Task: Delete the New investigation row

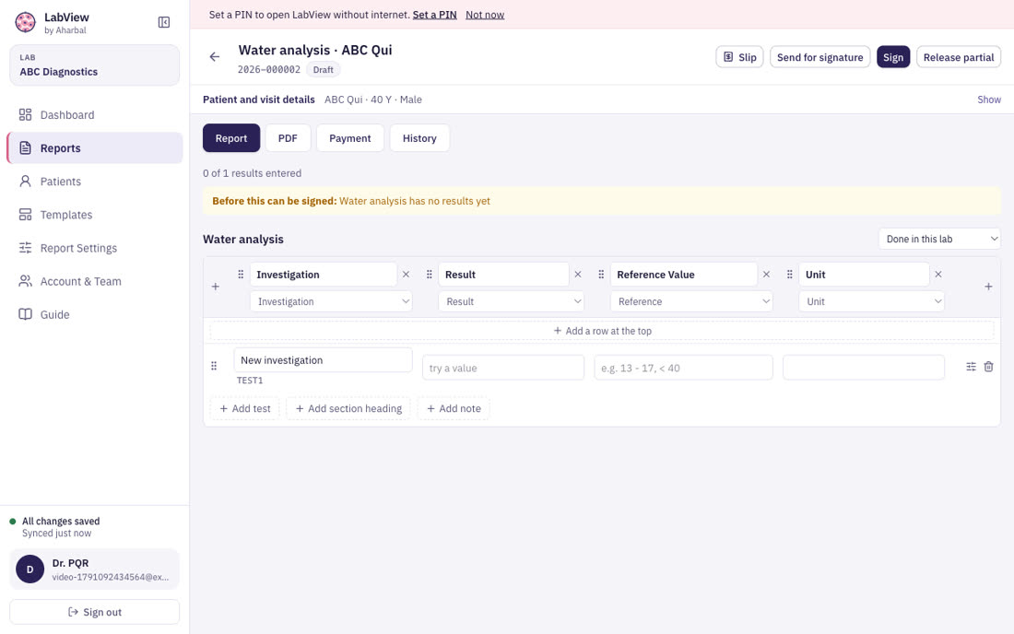Action: pyautogui.click(x=988, y=367)
